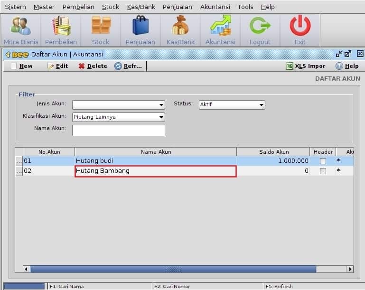Open the Klasifikasi Akun dropdown
This screenshot has height=290, width=365.
pos(119,117)
